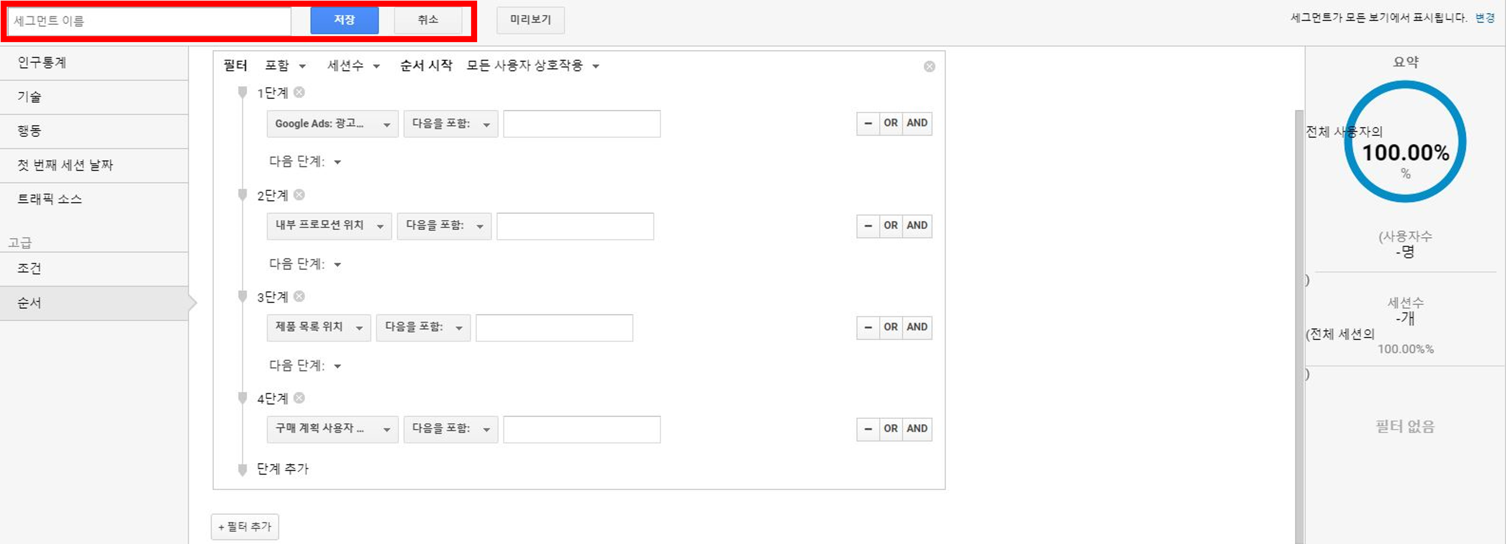Open 제품 목록 위치 dimension dropdown

click(319, 328)
